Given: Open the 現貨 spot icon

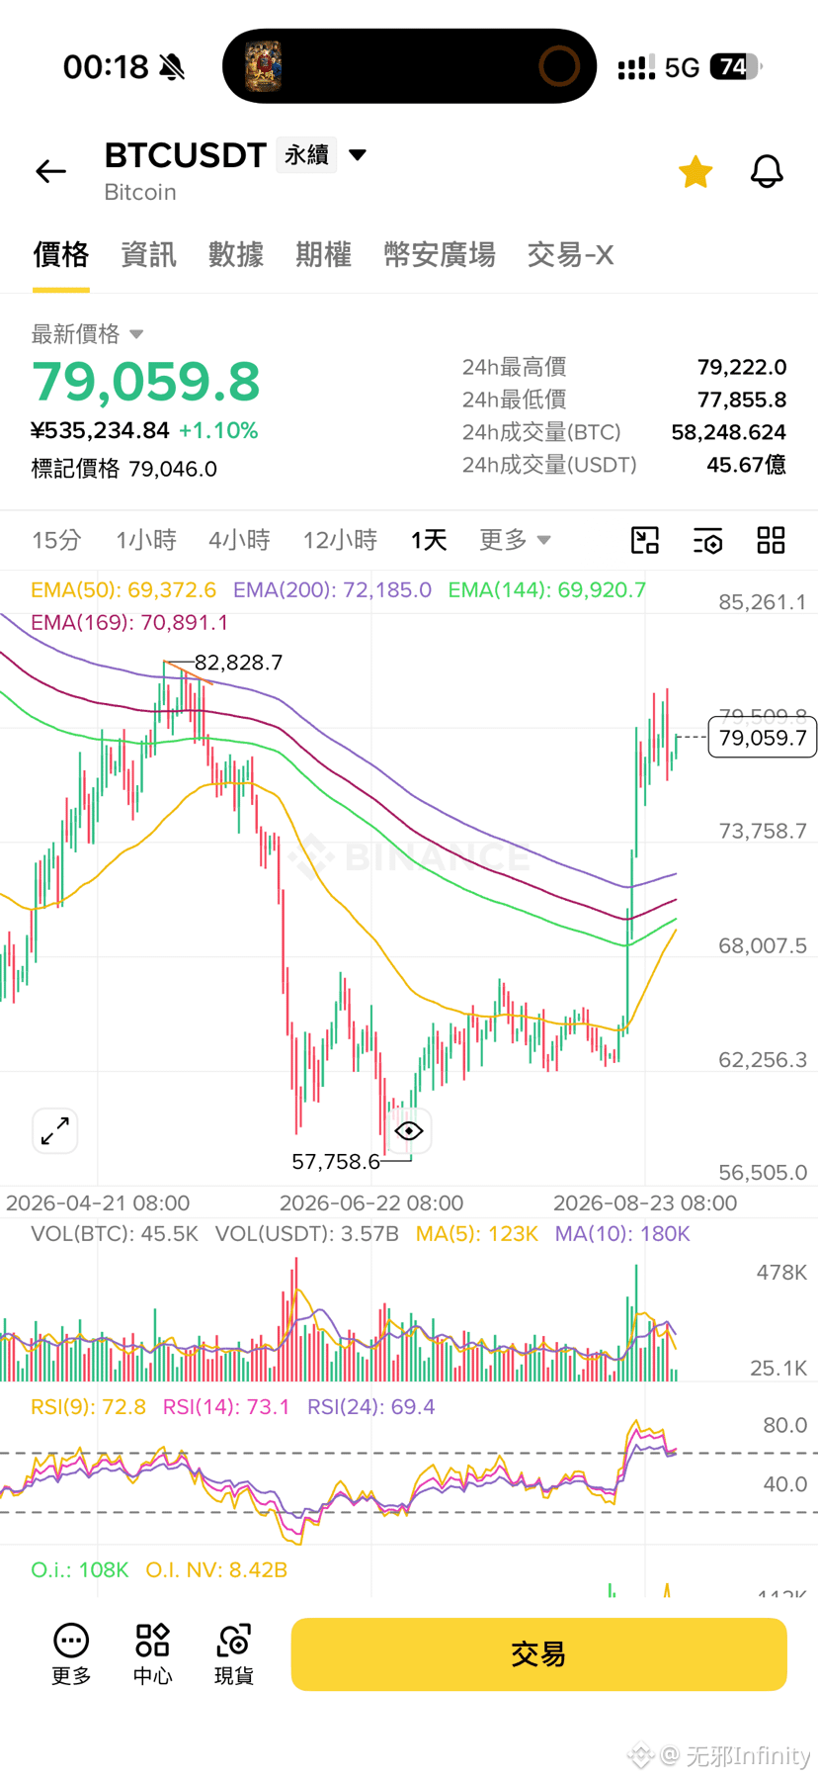Looking at the screenshot, I should [234, 1653].
